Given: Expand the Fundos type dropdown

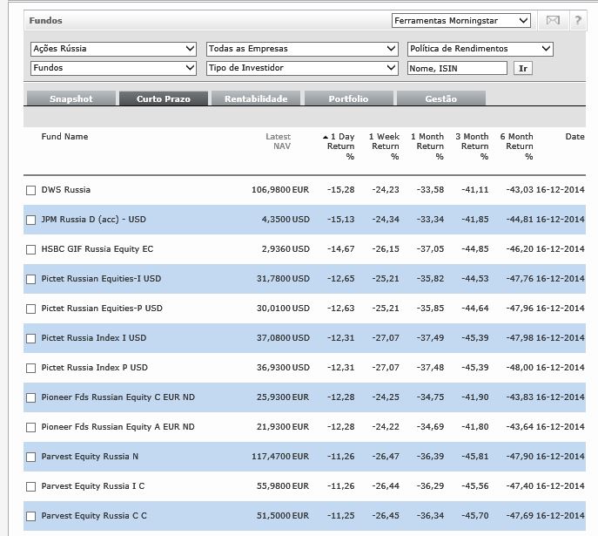Looking at the screenshot, I should [x=113, y=68].
